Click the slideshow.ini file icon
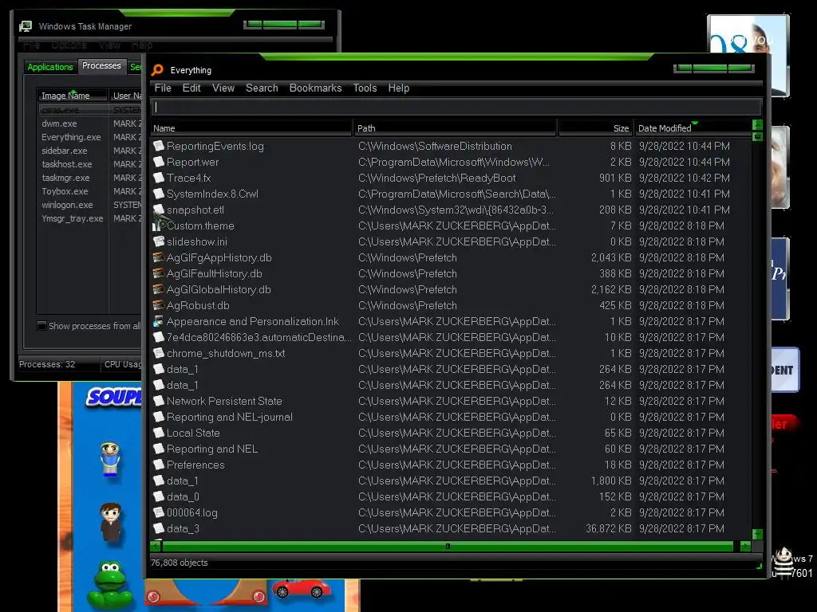The image size is (817, 612). (x=159, y=241)
